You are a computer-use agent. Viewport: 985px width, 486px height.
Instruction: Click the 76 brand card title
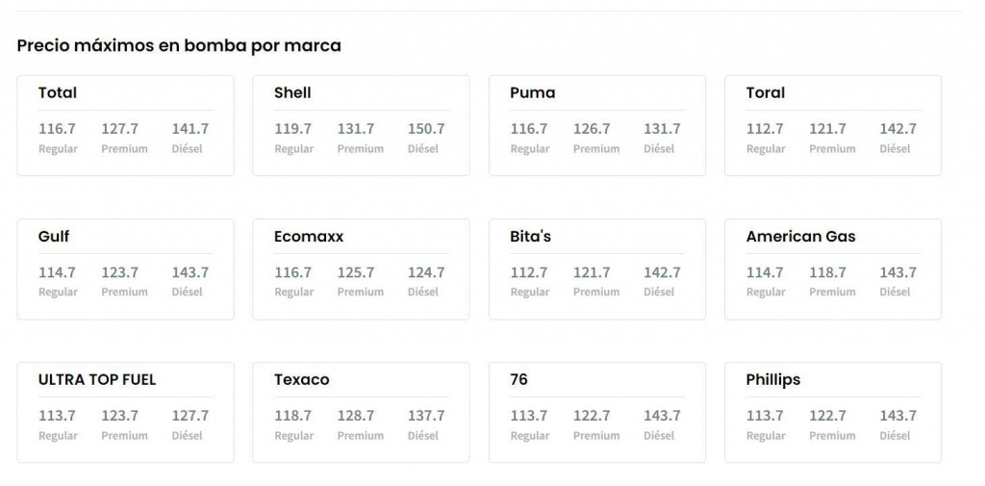[x=518, y=379]
